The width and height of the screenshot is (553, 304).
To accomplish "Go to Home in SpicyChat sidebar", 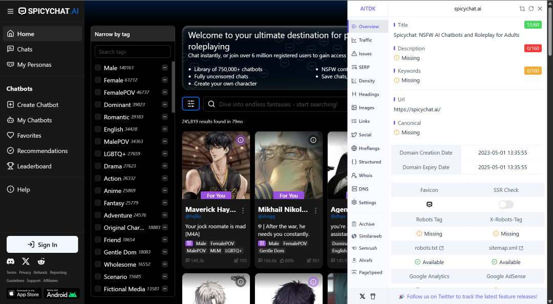I will pos(42,34).
